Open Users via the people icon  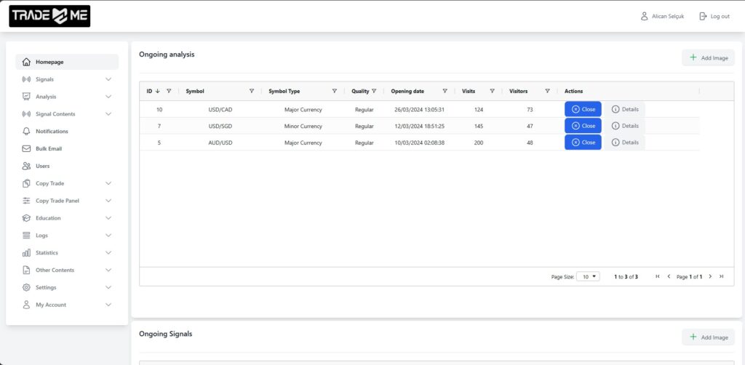point(26,166)
